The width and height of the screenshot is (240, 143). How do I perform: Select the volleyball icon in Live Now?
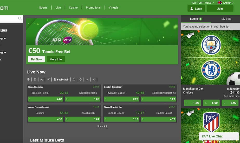(x=81, y=79)
